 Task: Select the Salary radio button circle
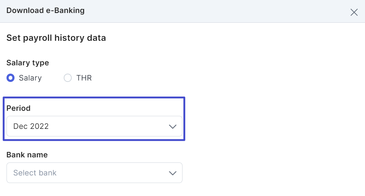pos(11,78)
